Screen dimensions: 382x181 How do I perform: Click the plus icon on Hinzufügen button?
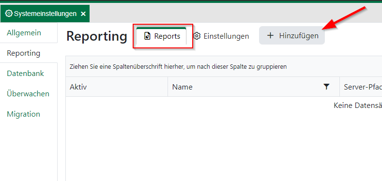(270, 35)
